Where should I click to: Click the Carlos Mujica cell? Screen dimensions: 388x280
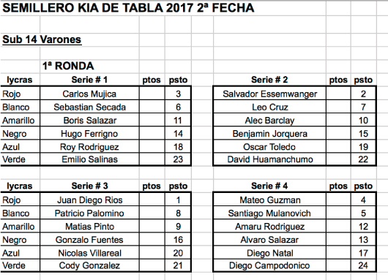(89, 94)
